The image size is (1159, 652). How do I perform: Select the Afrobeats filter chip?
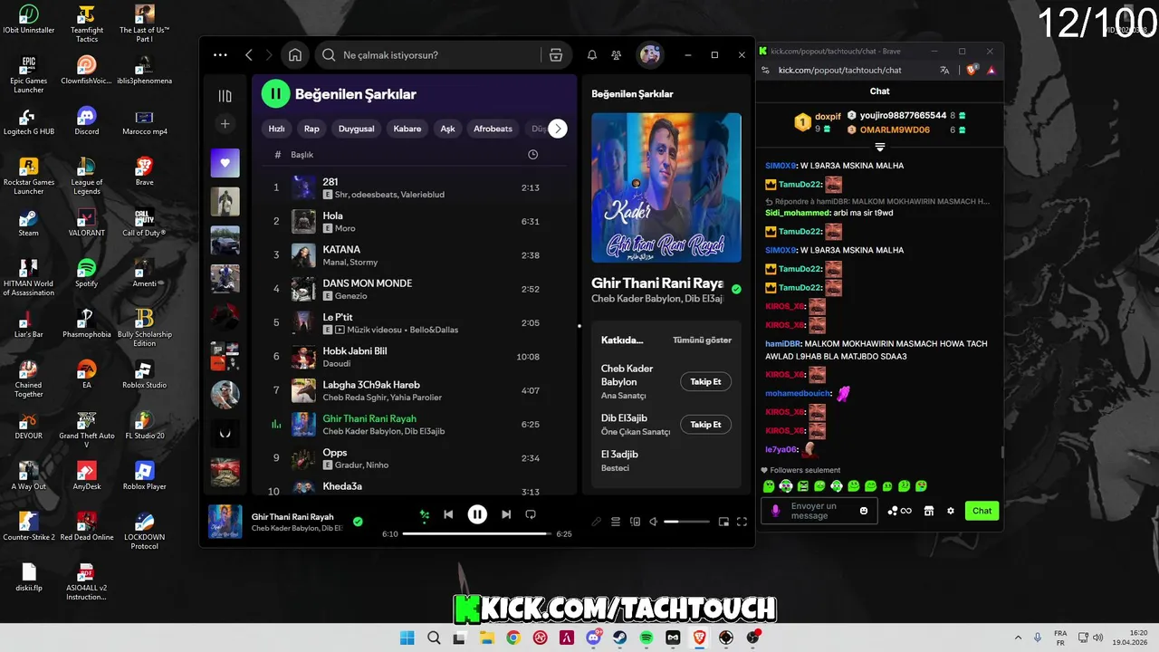pyautogui.click(x=493, y=129)
